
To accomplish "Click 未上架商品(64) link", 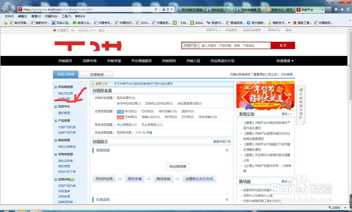I will coord(127,124).
